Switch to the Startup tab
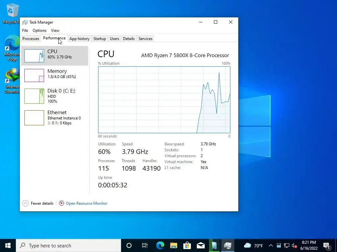337x252 pixels. [99, 39]
